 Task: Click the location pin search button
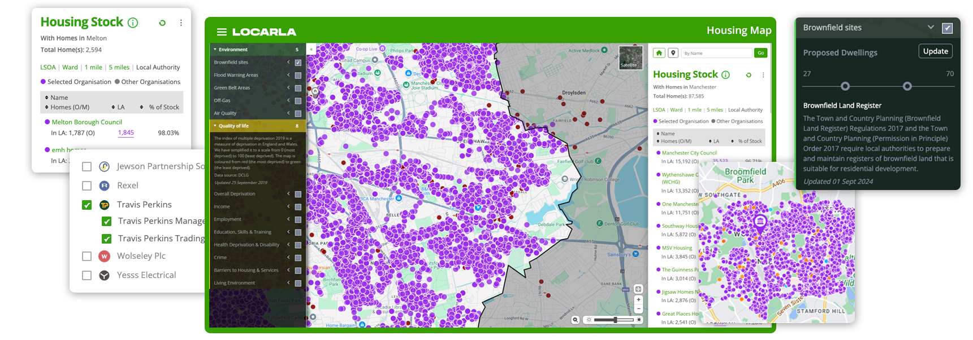pyautogui.click(x=673, y=53)
